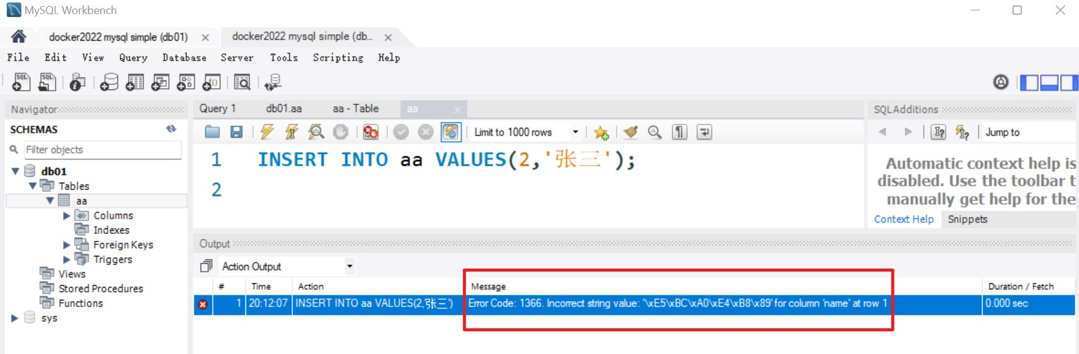
Task: Select the Stored Procedures tree item
Action: click(101, 289)
